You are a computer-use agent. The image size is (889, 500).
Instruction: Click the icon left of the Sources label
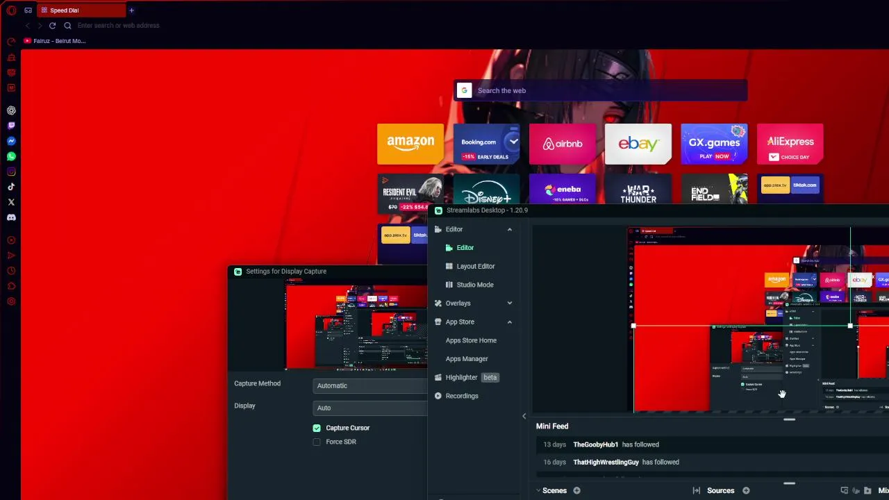pos(697,491)
